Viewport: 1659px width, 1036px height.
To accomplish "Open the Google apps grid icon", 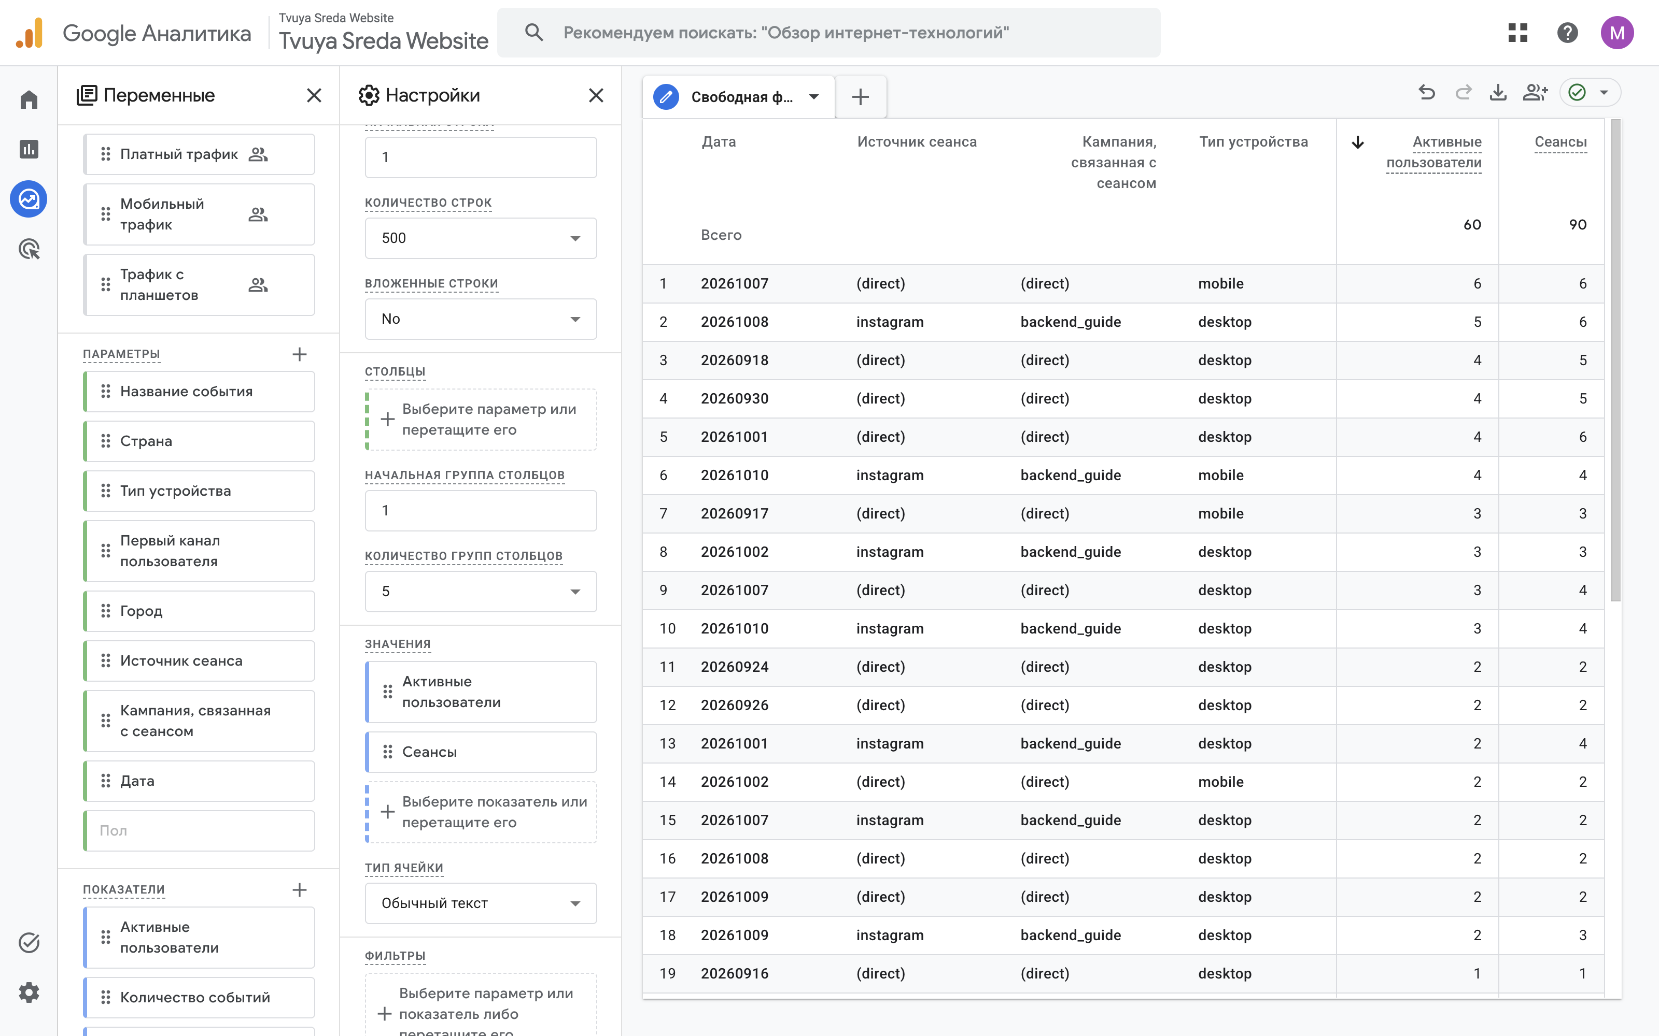I will 1518,32.
